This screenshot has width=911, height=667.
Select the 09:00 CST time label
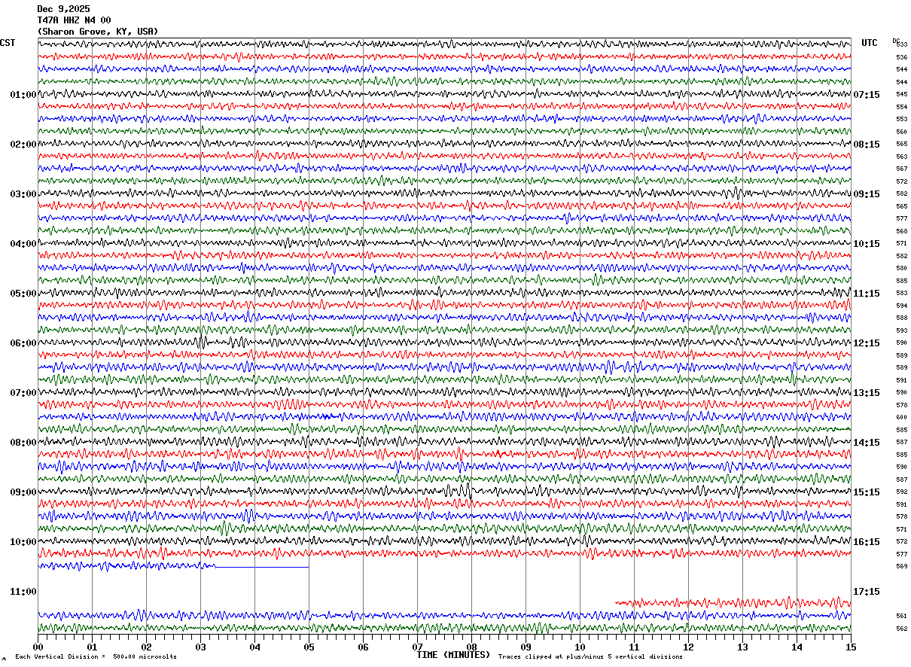[23, 492]
